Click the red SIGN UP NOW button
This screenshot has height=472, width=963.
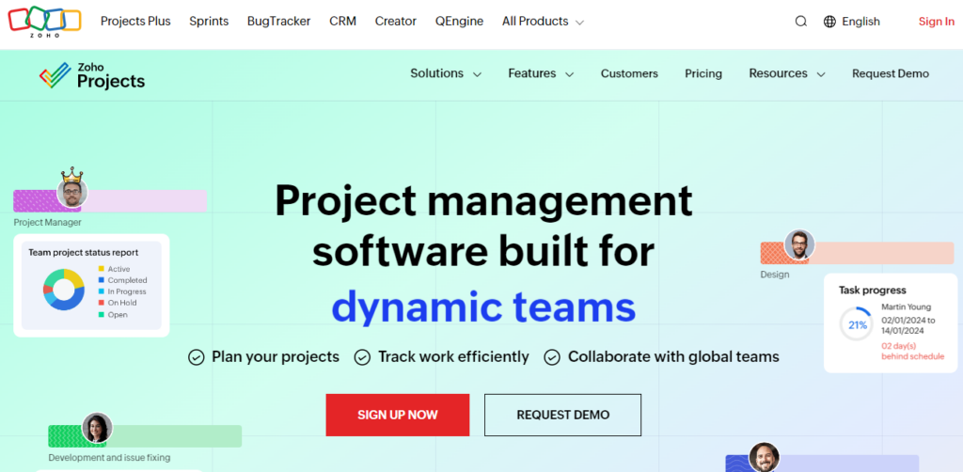[x=398, y=415]
